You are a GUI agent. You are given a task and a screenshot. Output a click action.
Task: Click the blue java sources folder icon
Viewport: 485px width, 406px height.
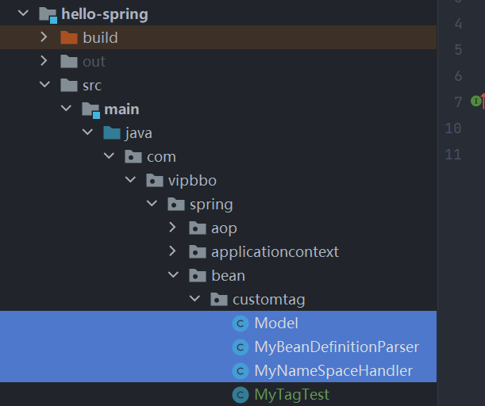pos(112,133)
